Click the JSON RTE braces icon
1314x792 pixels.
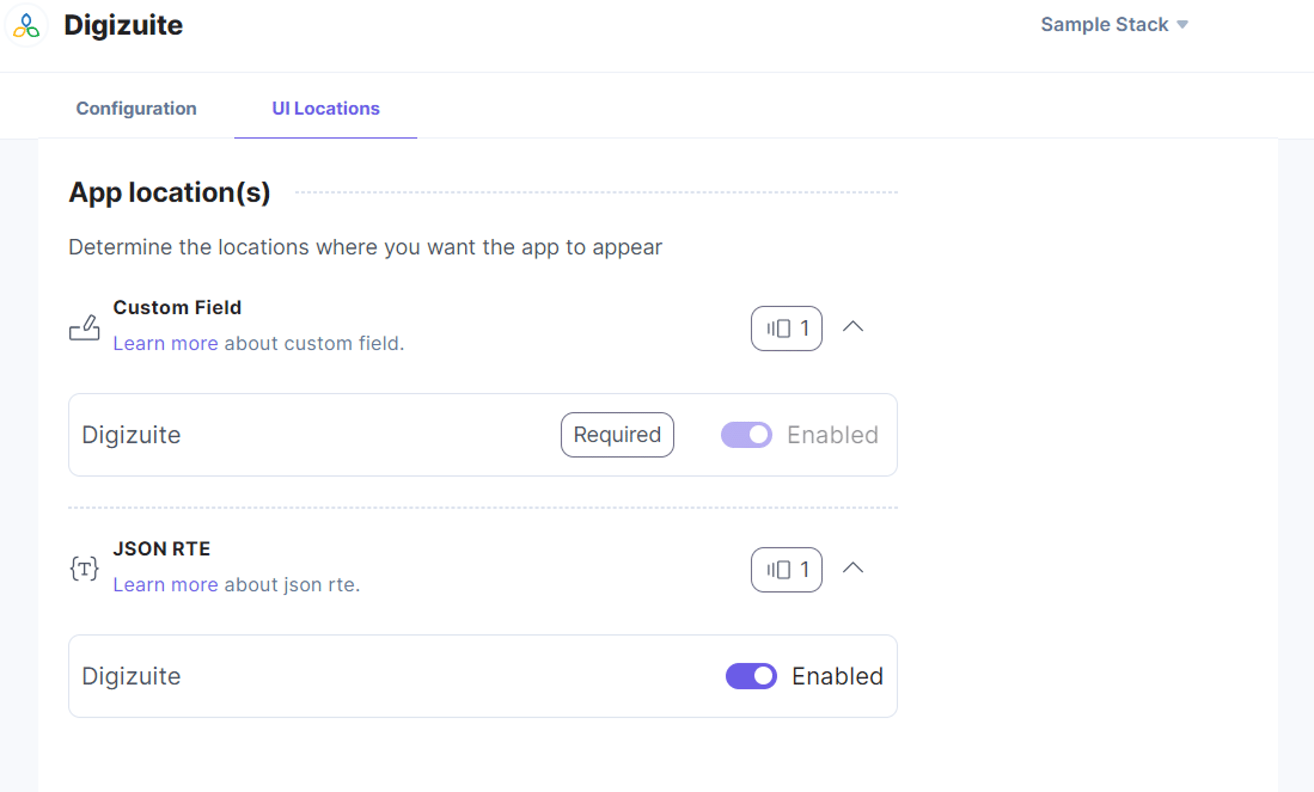pos(84,568)
